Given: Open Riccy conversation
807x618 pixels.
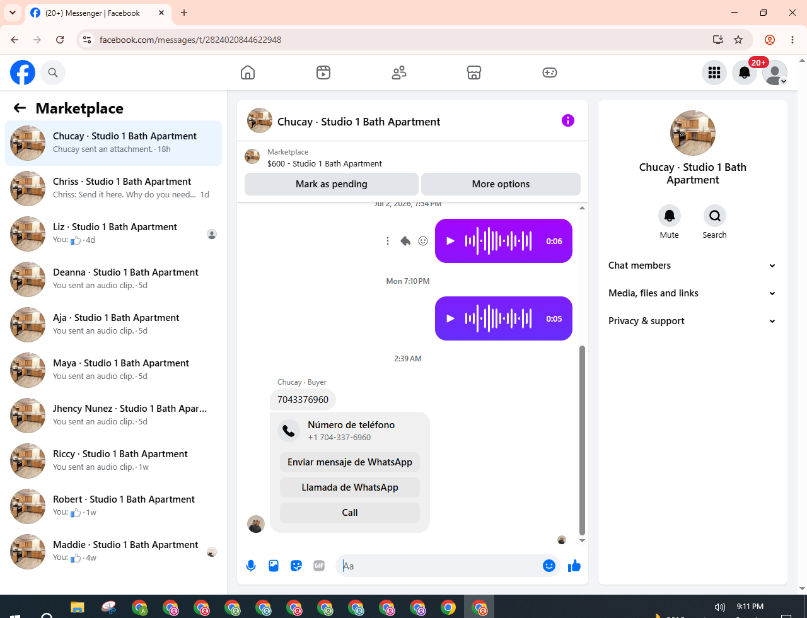Looking at the screenshot, I should [113, 461].
